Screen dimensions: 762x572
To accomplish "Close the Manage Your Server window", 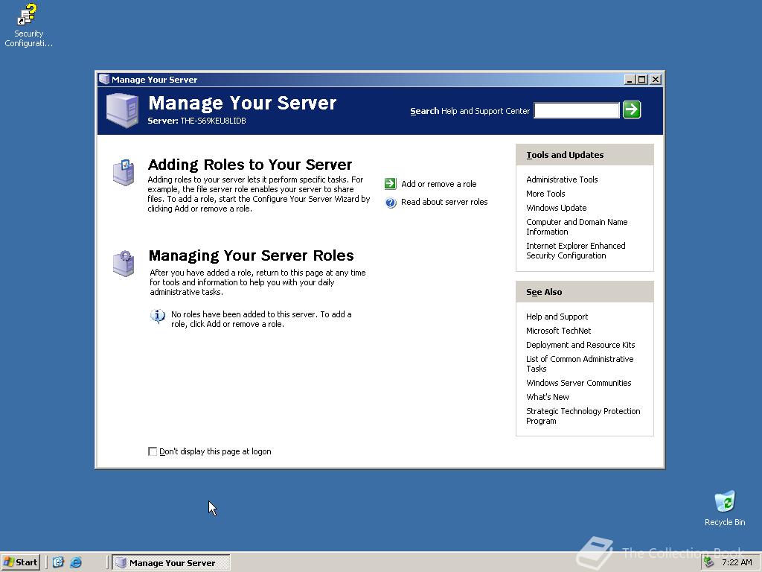I will click(655, 79).
